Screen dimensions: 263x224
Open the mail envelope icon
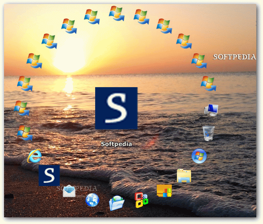point(69,191)
